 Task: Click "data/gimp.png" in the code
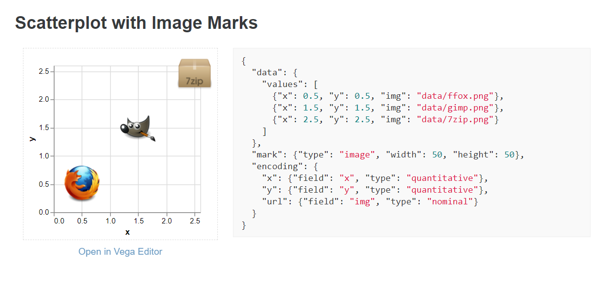456,108
